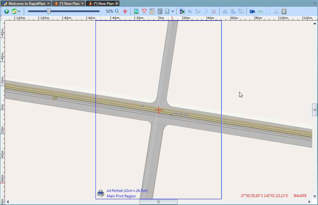The height and width of the screenshot is (205, 318).
Task: Click the 84x459 cursor position readout
Action: [x=300, y=196]
